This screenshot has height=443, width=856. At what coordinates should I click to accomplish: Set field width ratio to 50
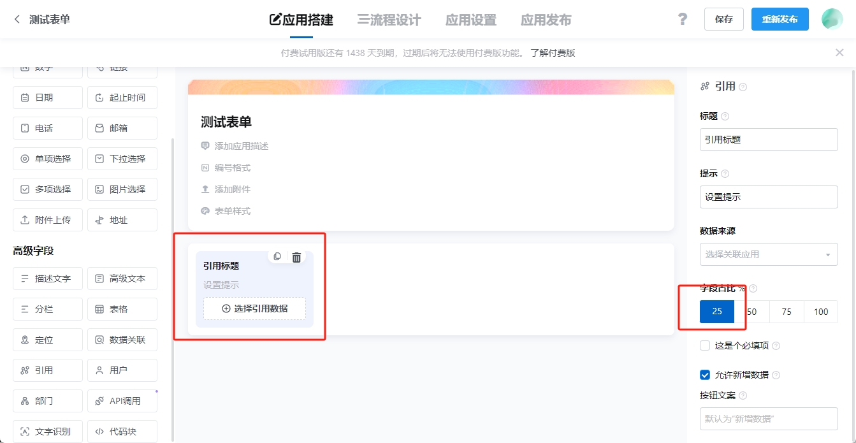(x=751, y=312)
